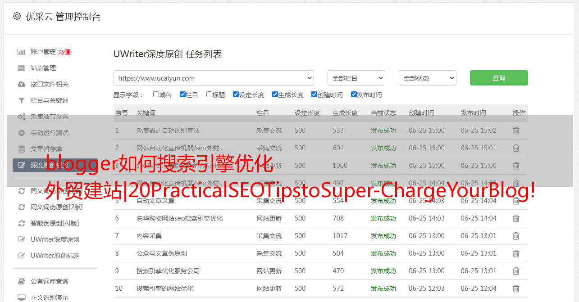Open 同义词伪原创[2版] in the sidebar
Viewport: 579px width, 302px height.
click(x=56, y=207)
